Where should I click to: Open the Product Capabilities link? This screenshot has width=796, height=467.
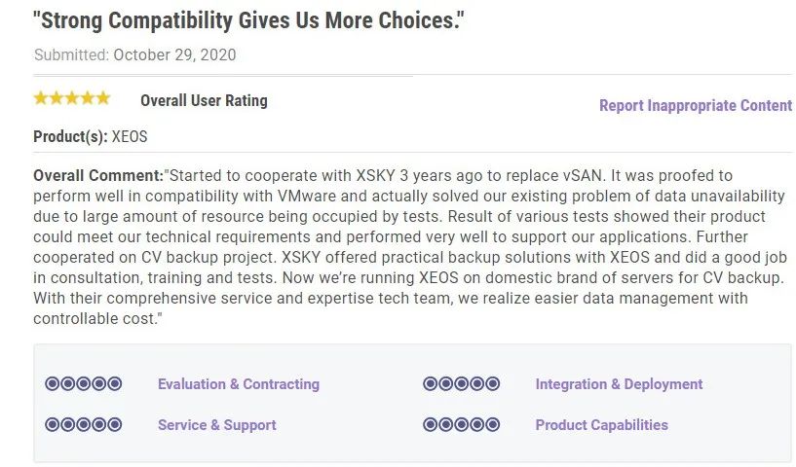[601, 425]
